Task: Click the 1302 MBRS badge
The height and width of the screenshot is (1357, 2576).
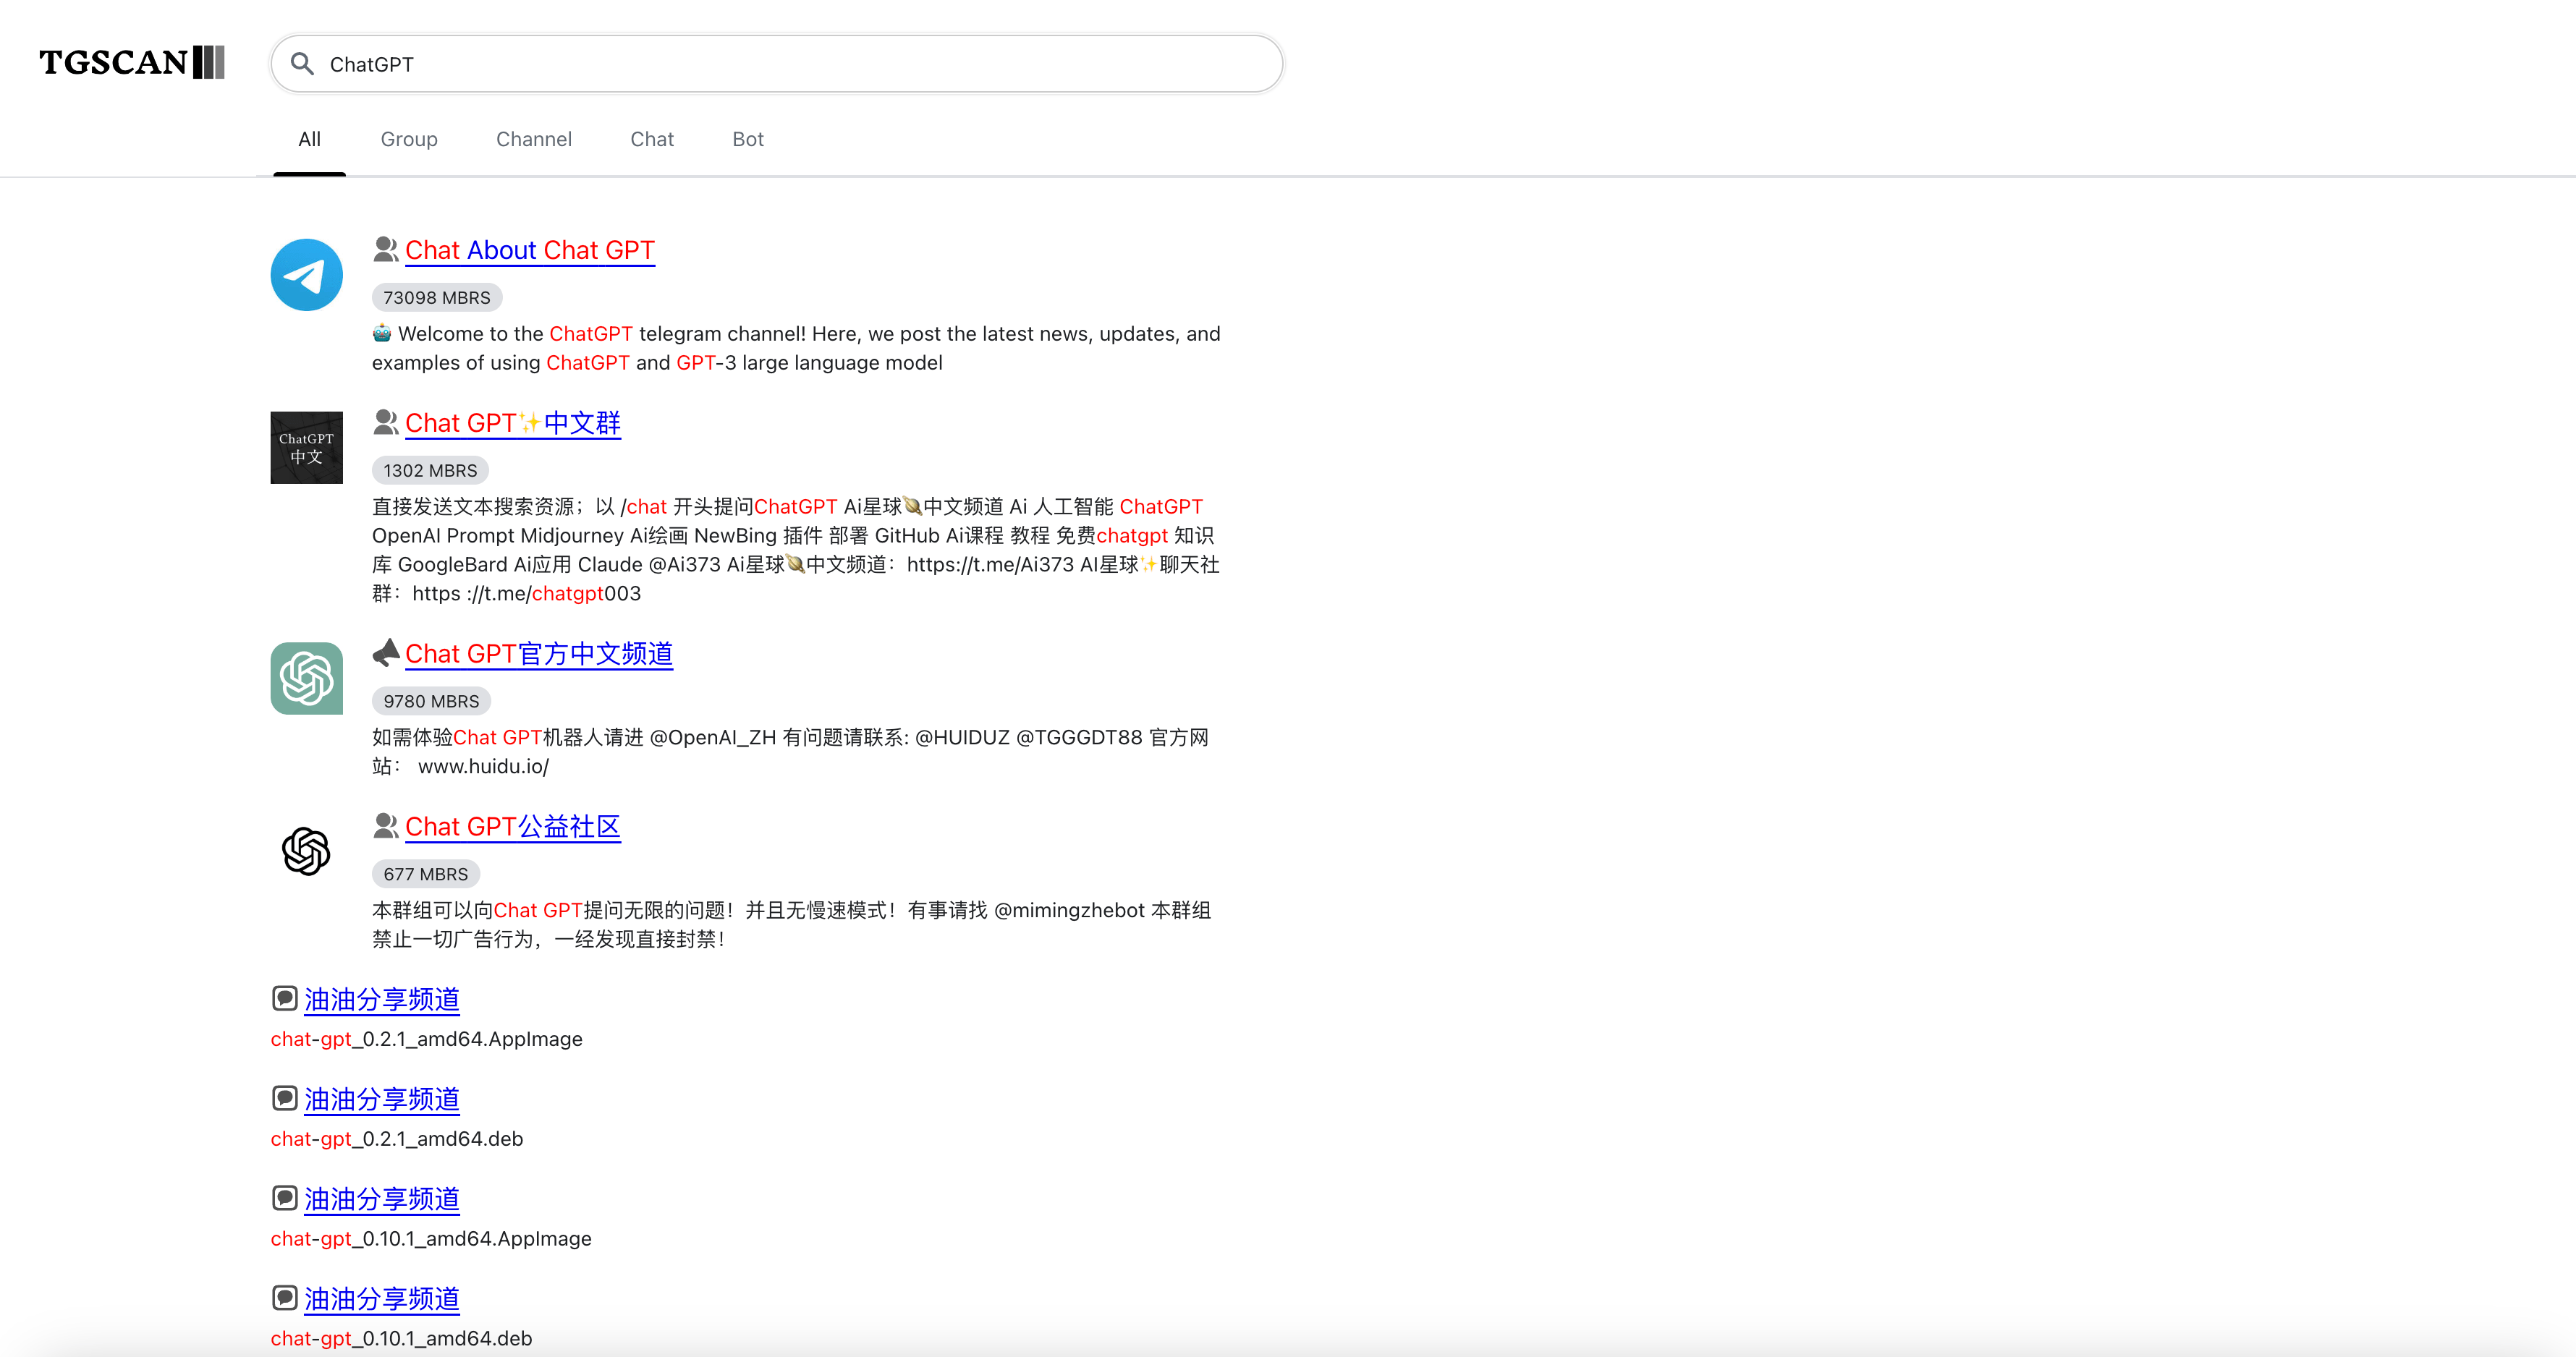Action: click(x=430, y=470)
